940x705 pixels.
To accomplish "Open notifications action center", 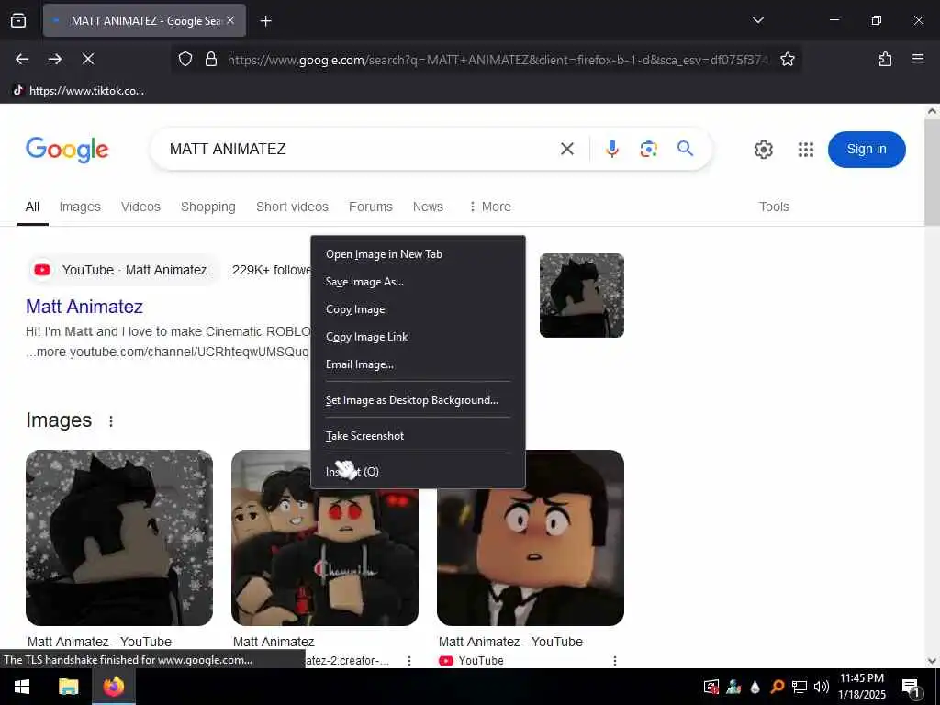I will click(x=911, y=687).
